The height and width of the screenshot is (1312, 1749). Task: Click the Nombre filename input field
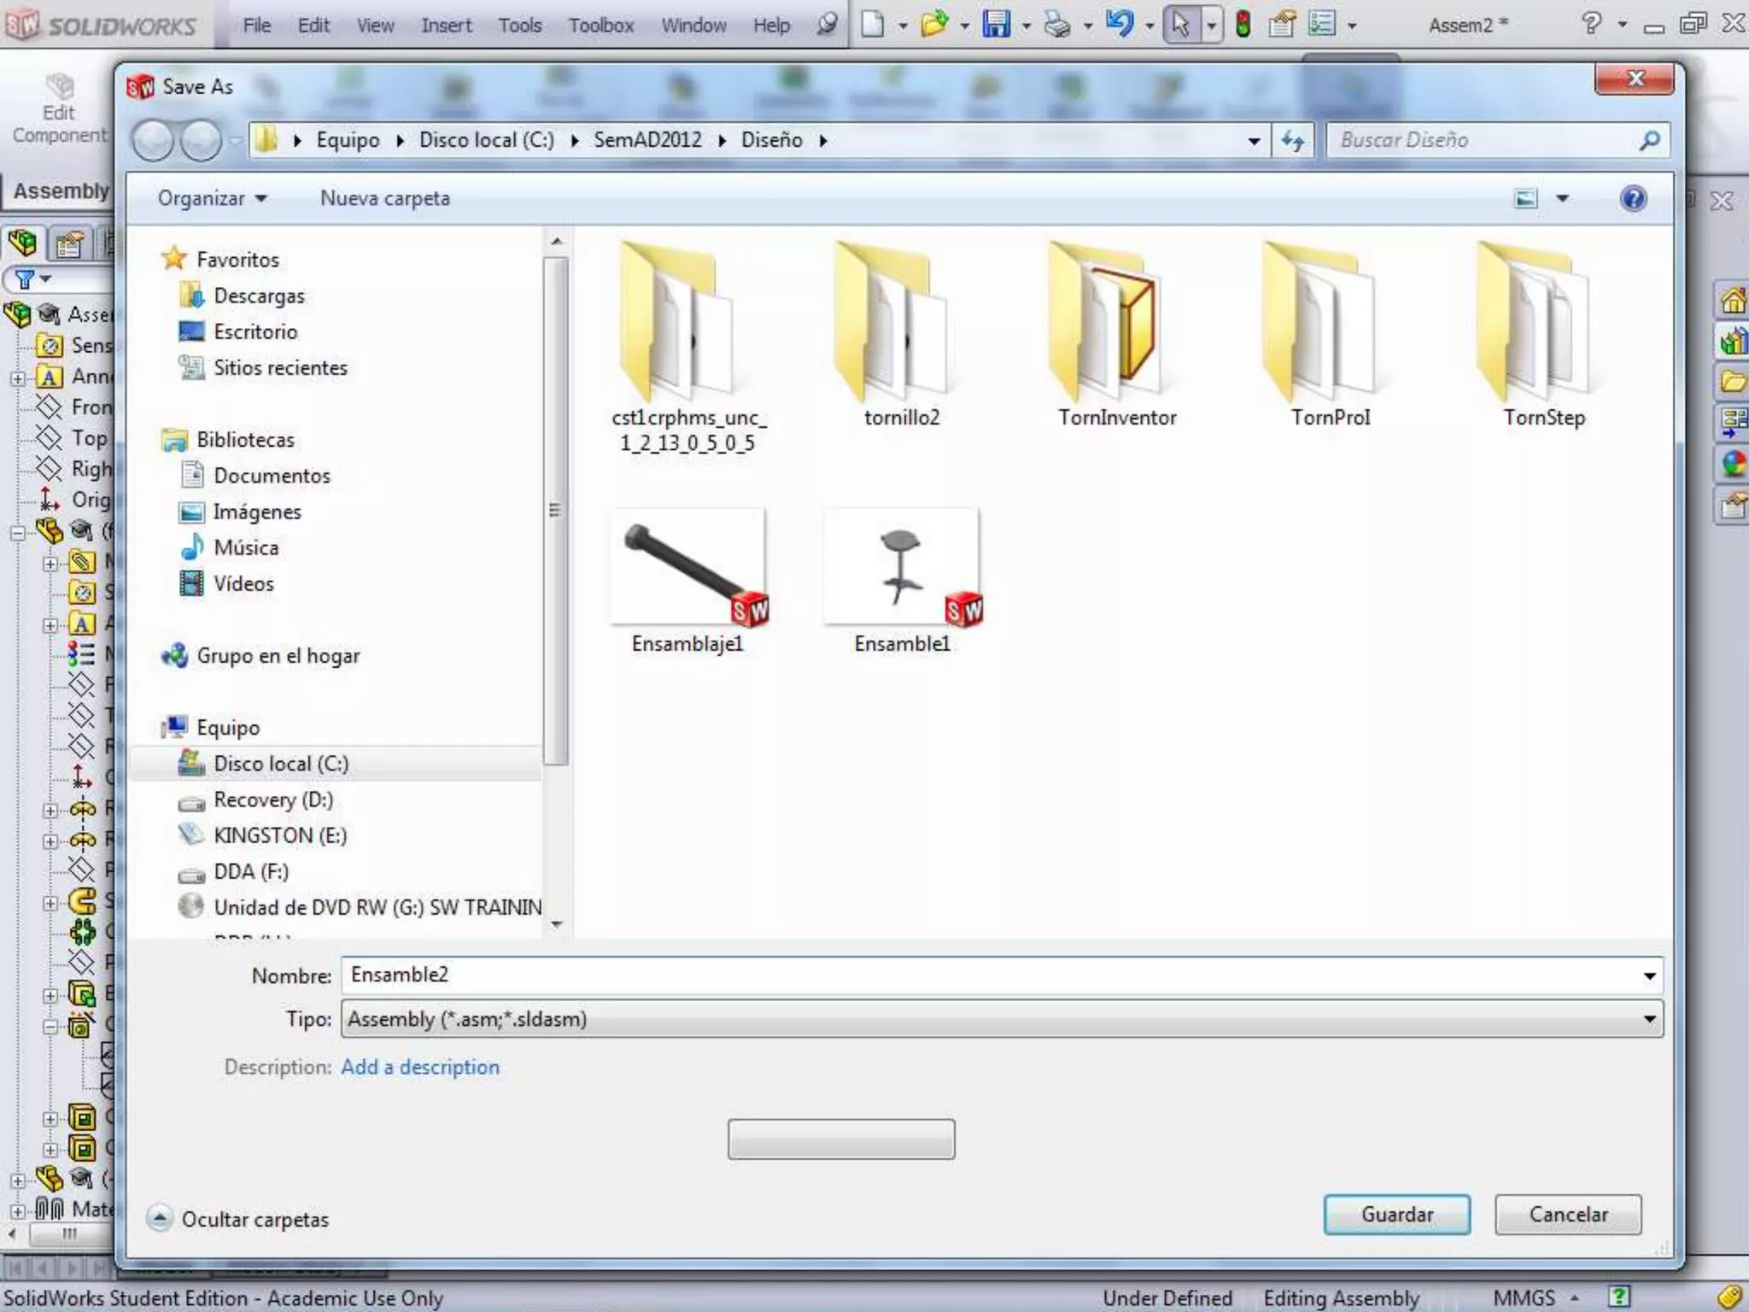991,975
